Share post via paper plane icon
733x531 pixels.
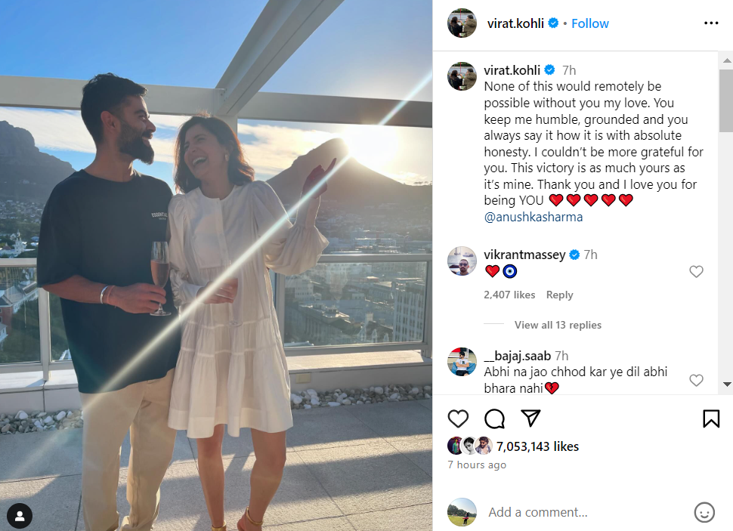[x=530, y=418]
